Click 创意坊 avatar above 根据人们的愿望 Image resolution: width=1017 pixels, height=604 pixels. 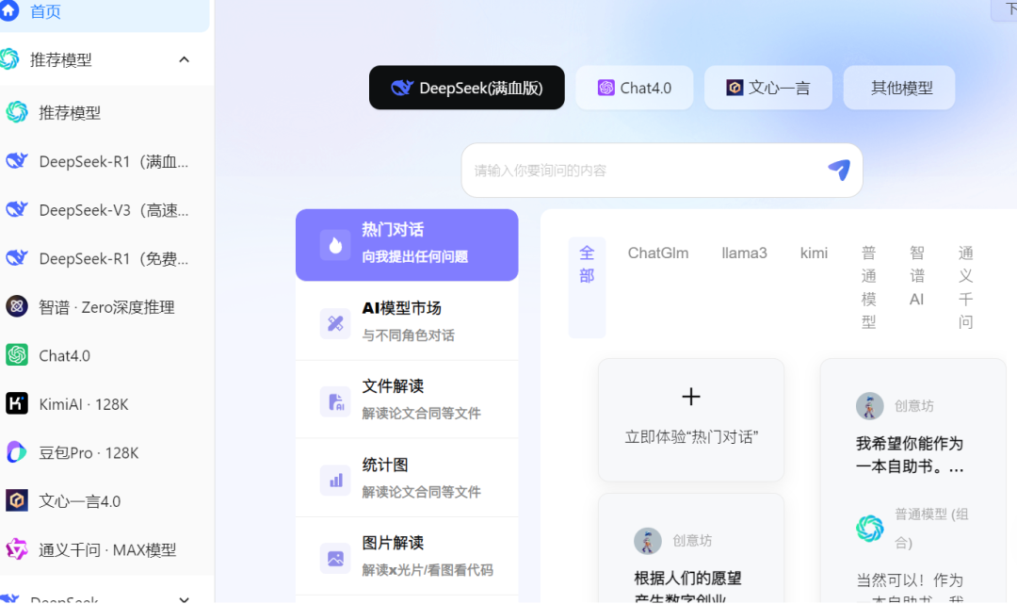(x=648, y=541)
